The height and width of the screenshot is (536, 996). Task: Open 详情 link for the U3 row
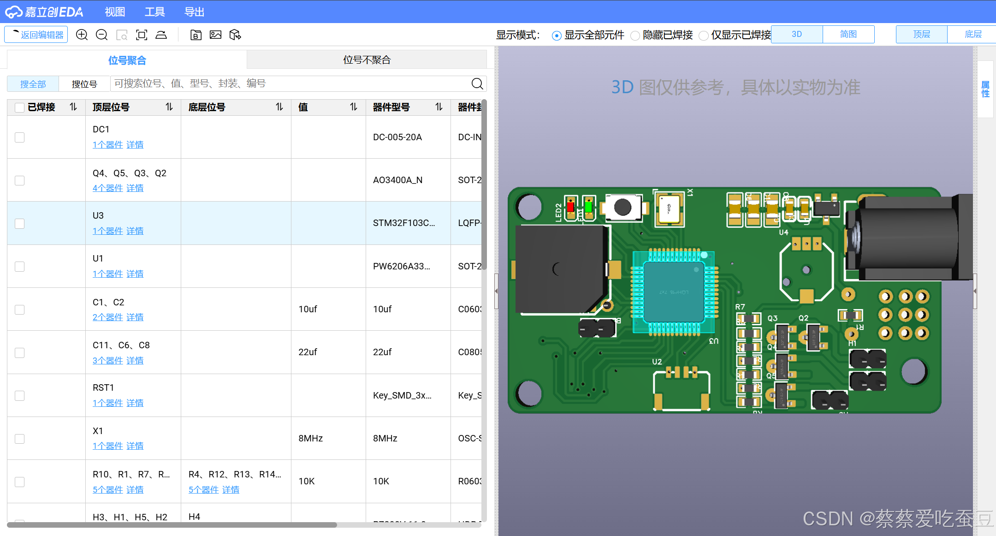135,231
